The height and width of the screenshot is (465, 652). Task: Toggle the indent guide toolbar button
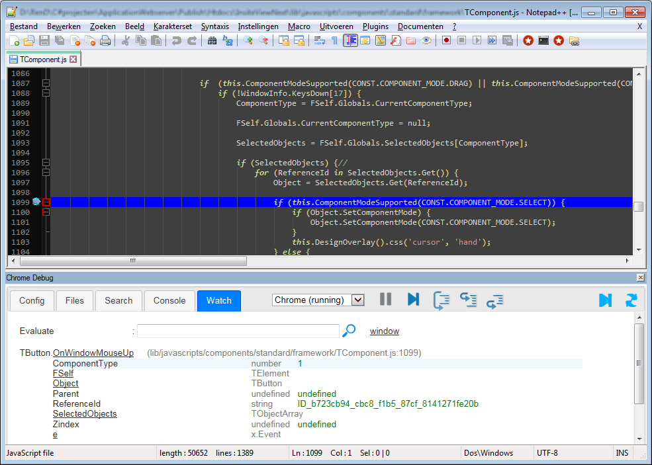tap(350, 41)
